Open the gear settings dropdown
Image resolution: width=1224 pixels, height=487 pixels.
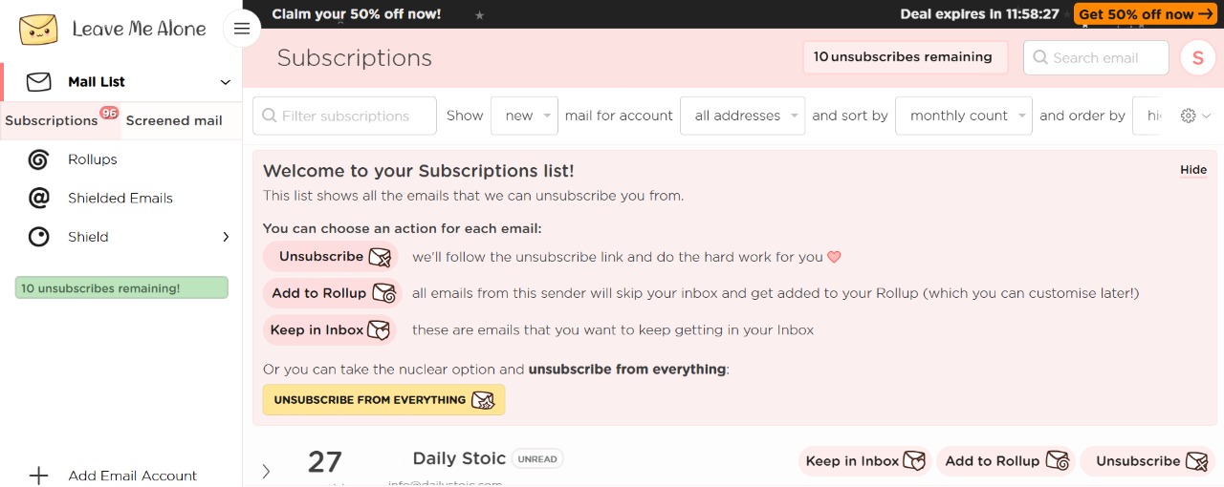[x=1195, y=116]
